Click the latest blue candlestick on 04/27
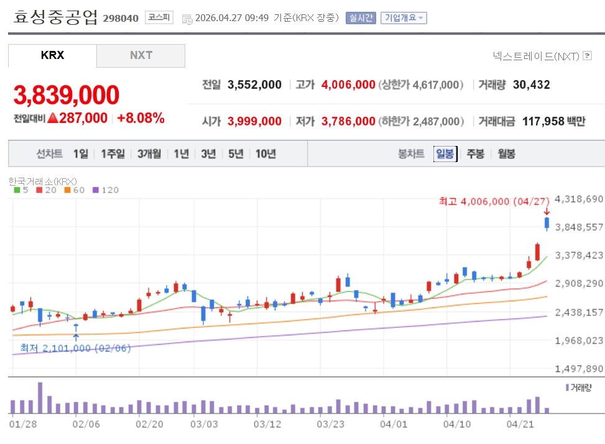605x444 pixels. point(547,223)
